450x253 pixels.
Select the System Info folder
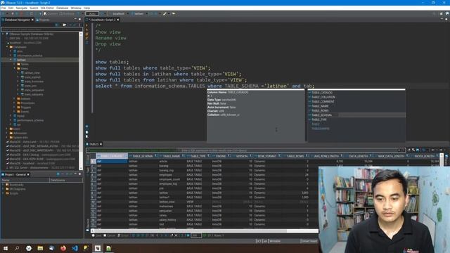tap(20, 138)
